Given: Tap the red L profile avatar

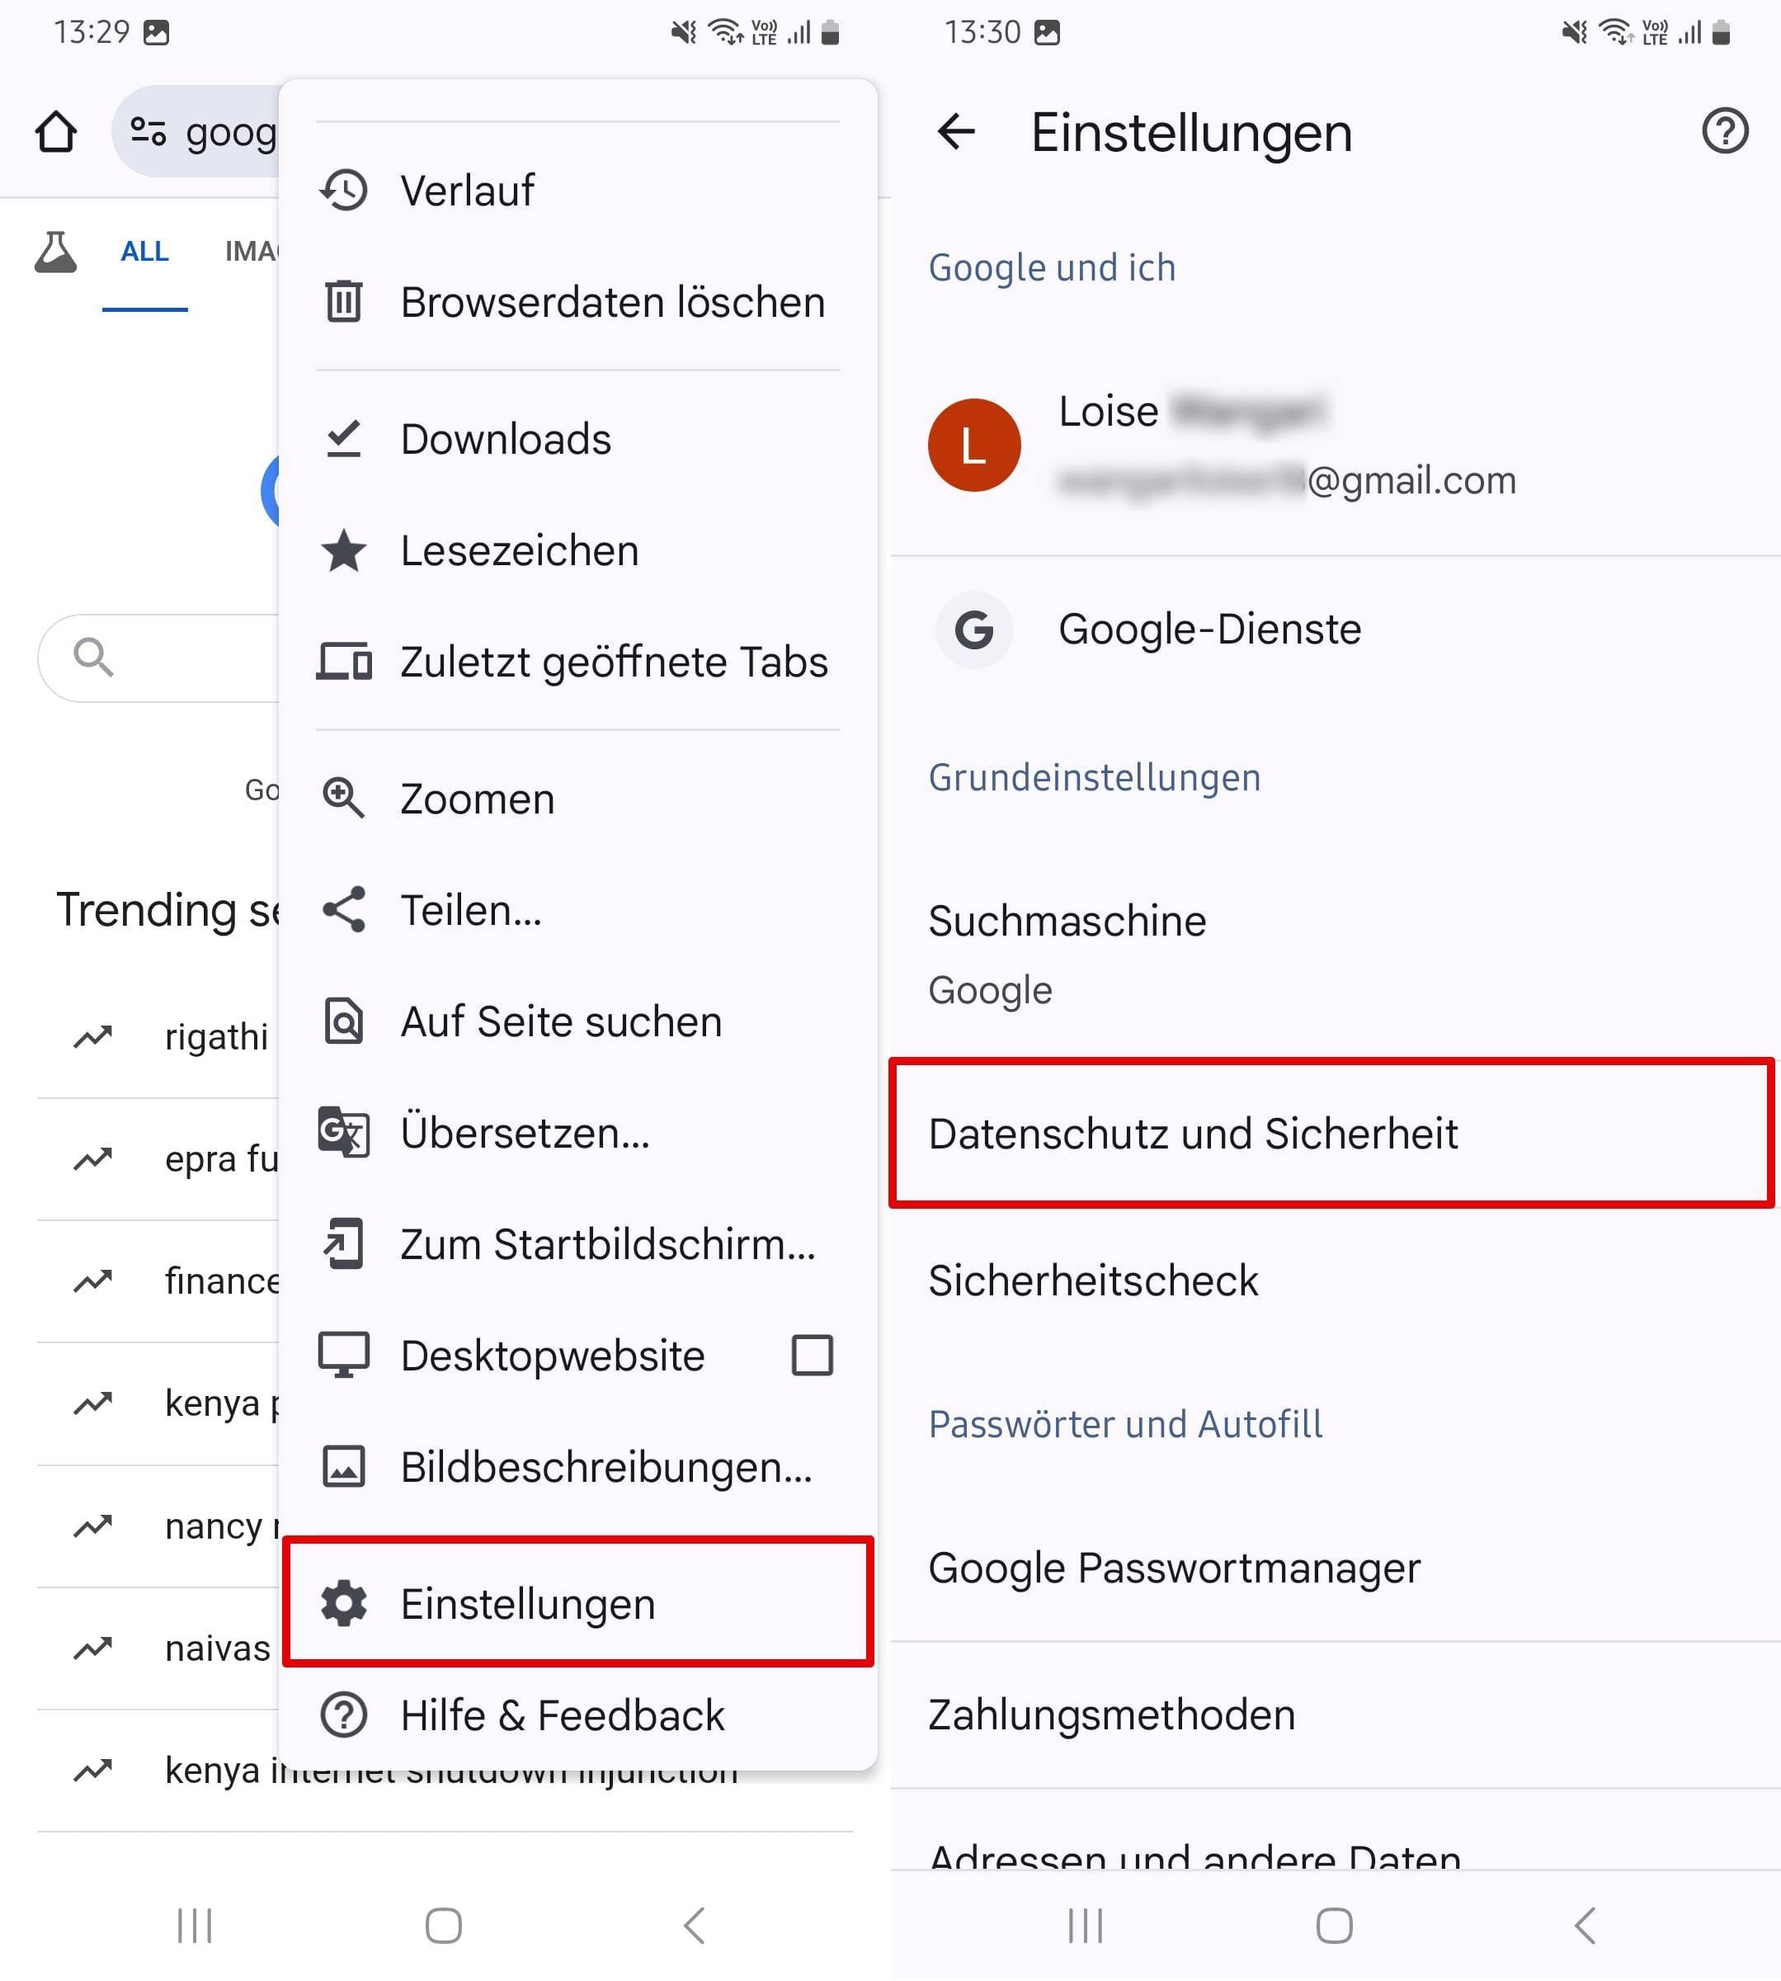Looking at the screenshot, I should [x=973, y=446].
